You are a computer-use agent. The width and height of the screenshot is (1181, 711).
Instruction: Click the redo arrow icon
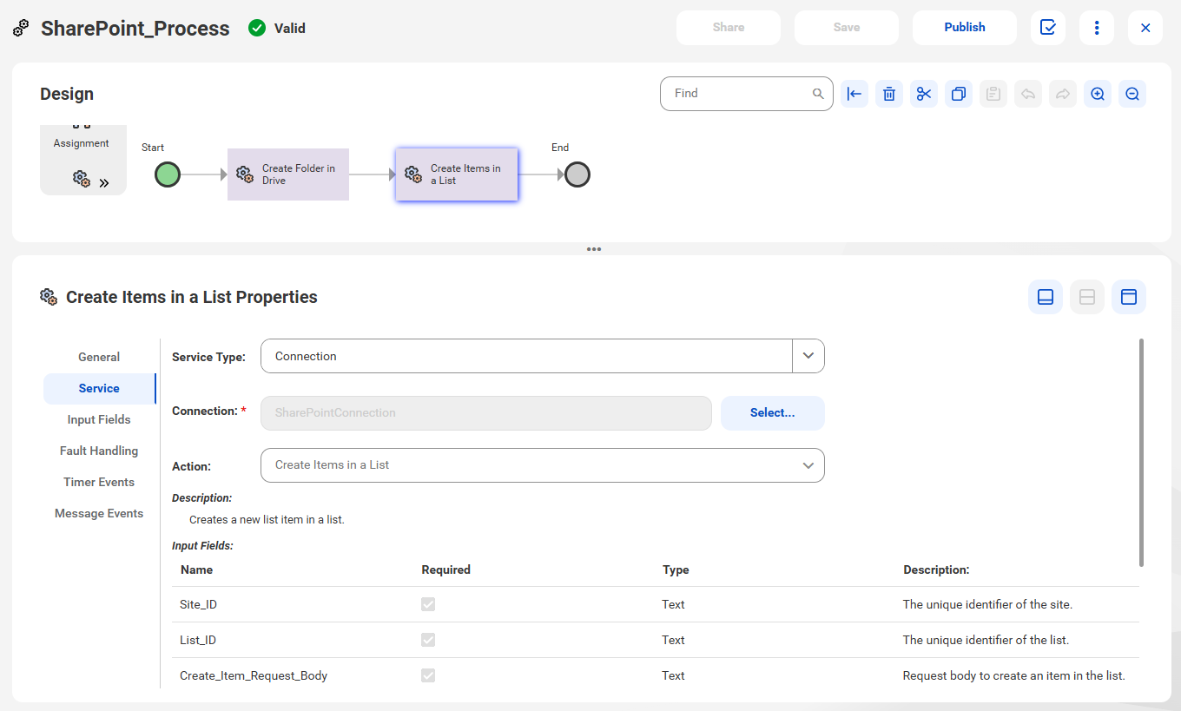pos(1063,94)
